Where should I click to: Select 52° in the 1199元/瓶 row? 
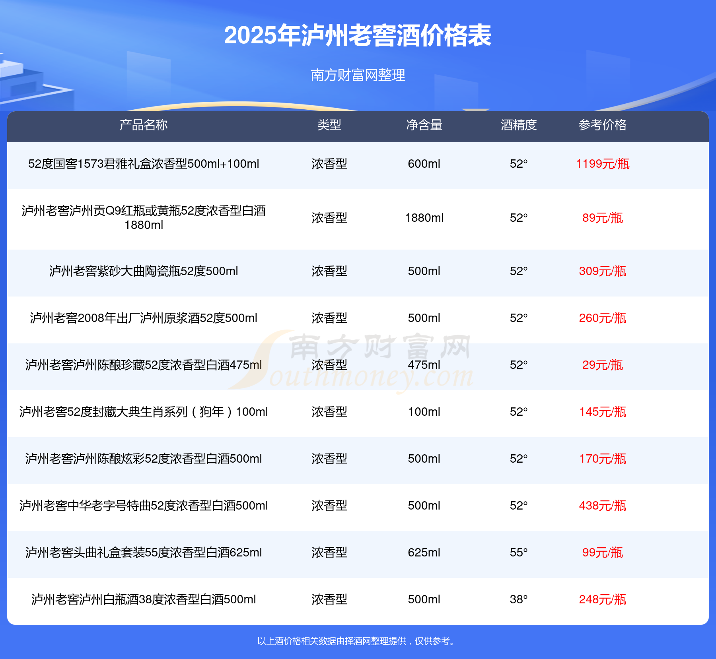click(x=519, y=164)
